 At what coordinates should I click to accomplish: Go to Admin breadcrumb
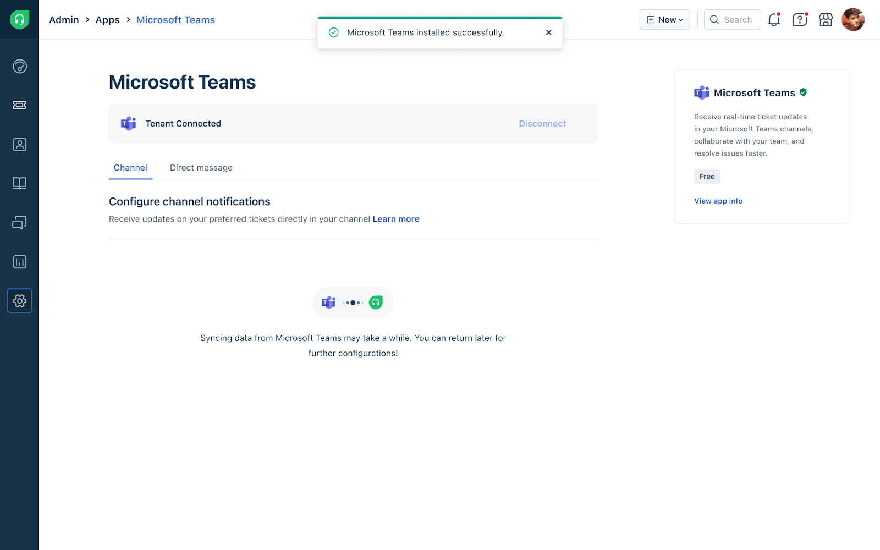[64, 20]
